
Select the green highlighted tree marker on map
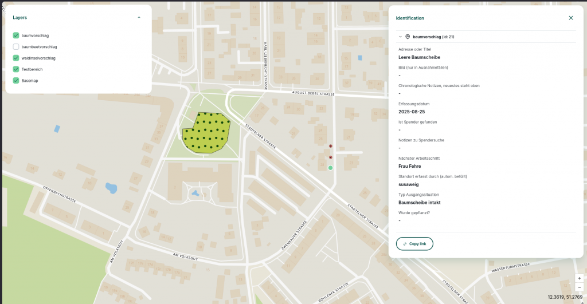330,168
